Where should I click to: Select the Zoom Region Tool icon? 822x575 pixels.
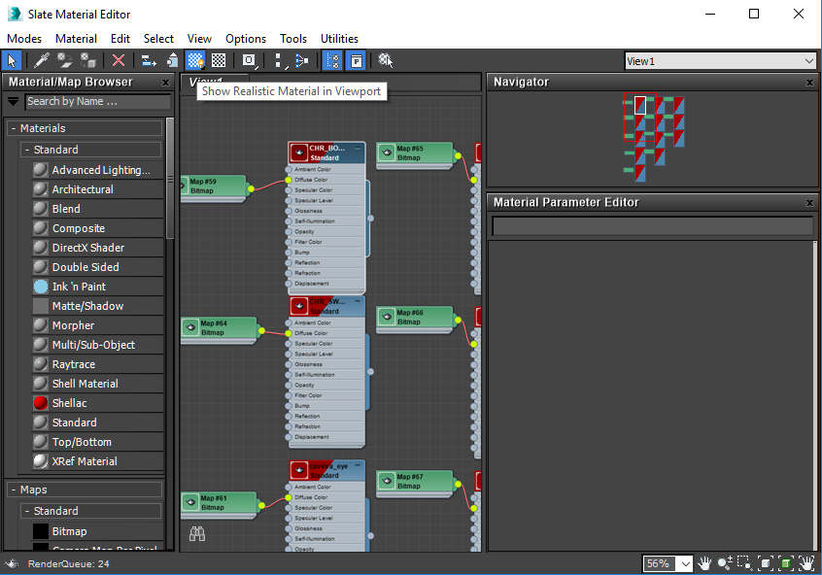coord(744,563)
